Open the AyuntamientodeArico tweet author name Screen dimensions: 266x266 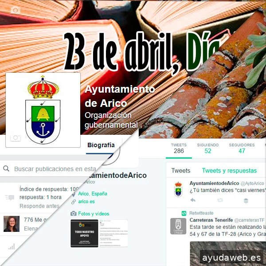tap(214, 184)
